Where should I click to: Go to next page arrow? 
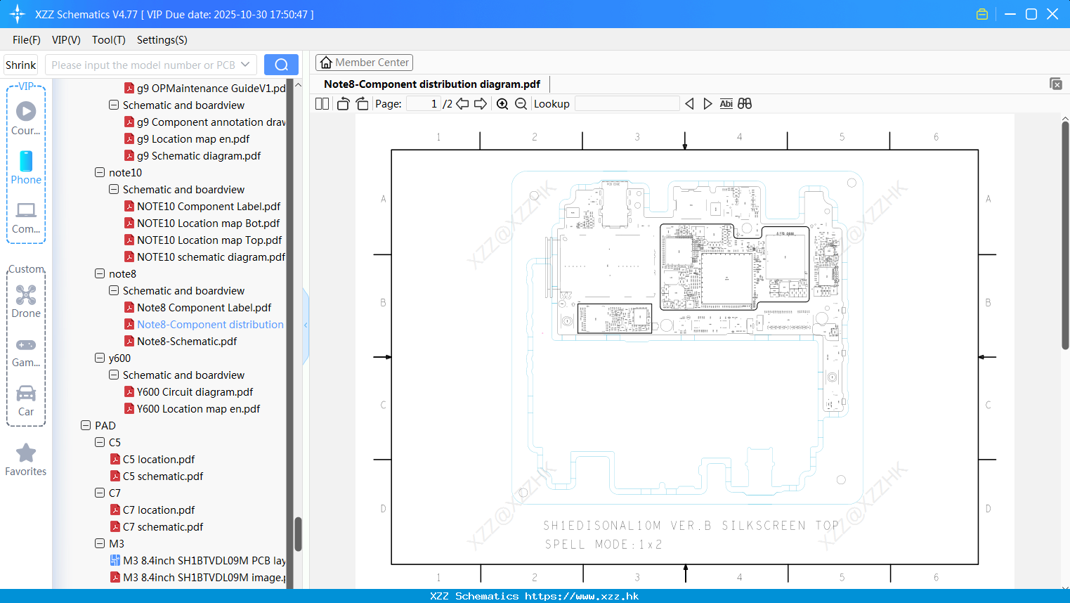click(481, 103)
